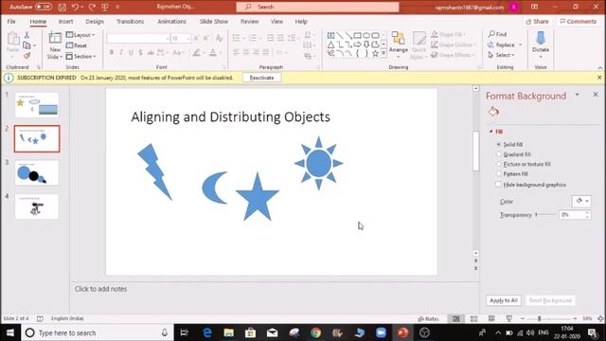
Task: Click the New Slide icon
Action: pyautogui.click(x=55, y=38)
